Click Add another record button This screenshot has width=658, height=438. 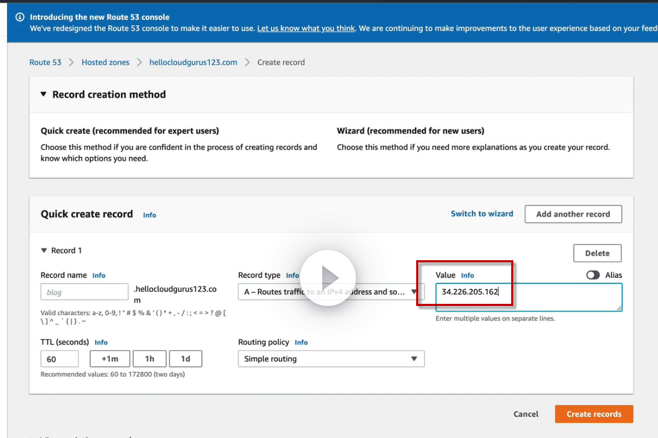[x=573, y=214]
